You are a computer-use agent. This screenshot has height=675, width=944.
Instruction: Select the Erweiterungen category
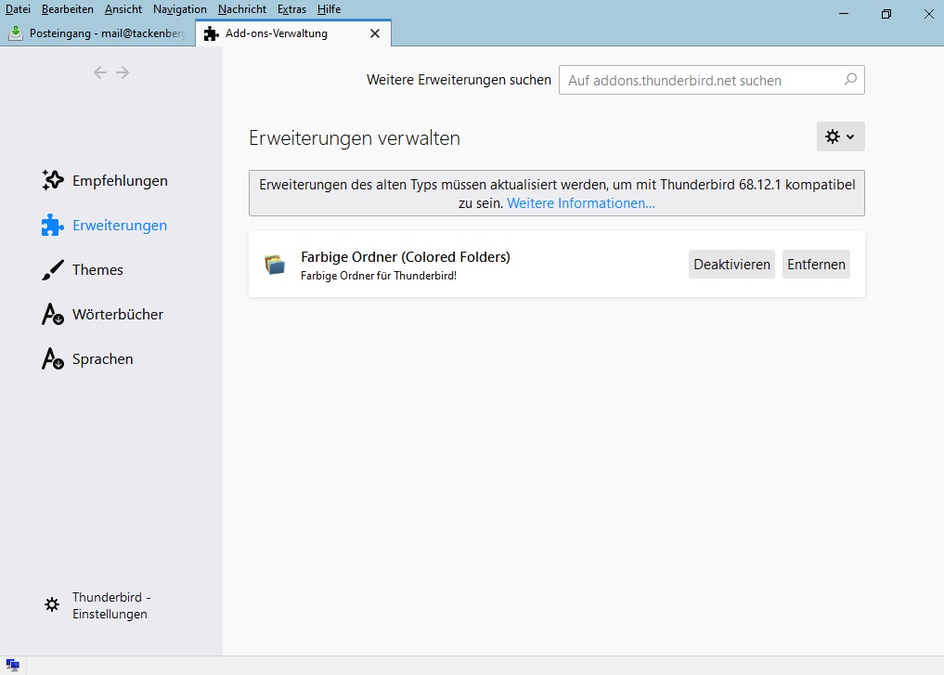pos(105,226)
